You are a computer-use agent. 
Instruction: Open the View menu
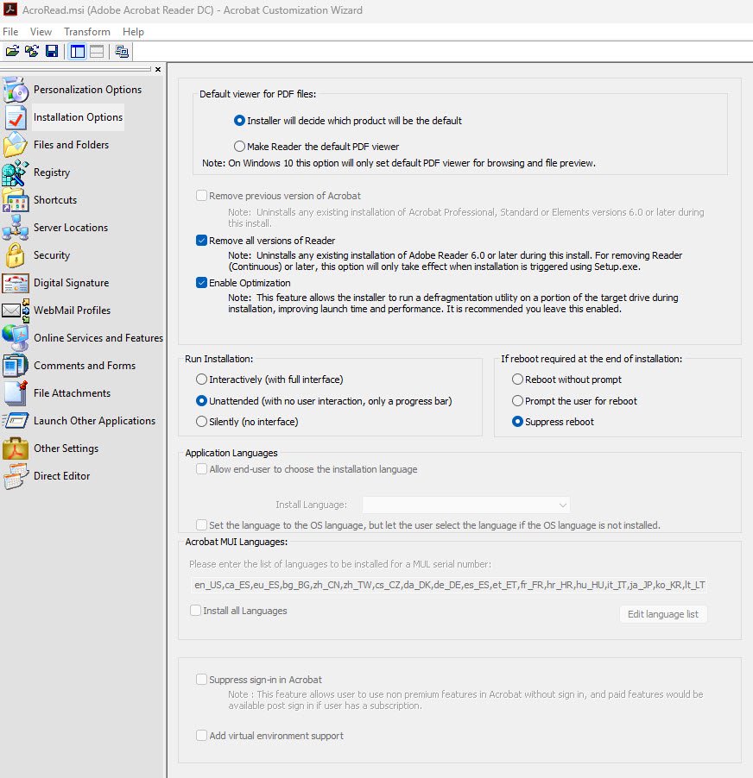coord(41,32)
